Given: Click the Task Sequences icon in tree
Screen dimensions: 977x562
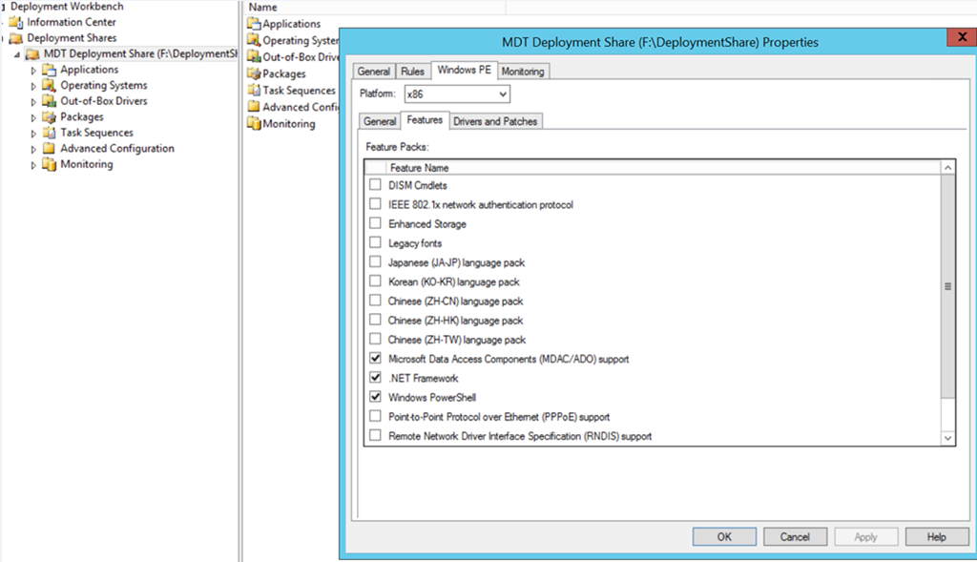Looking at the screenshot, I should [49, 133].
